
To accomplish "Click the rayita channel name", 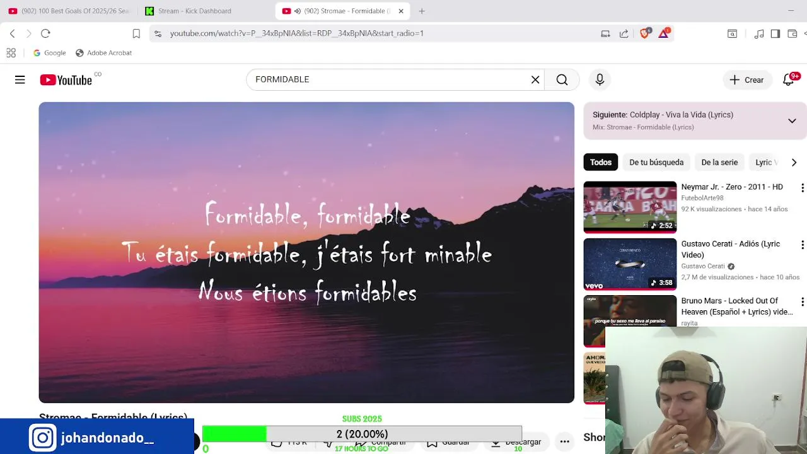I will [689, 323].
